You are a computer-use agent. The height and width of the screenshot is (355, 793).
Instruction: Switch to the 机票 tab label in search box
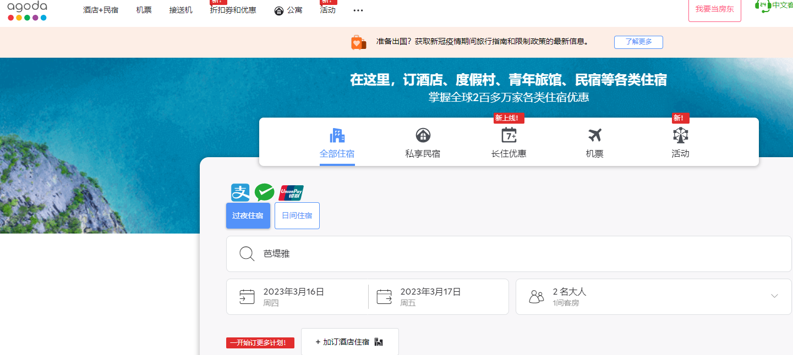(595, 154)
